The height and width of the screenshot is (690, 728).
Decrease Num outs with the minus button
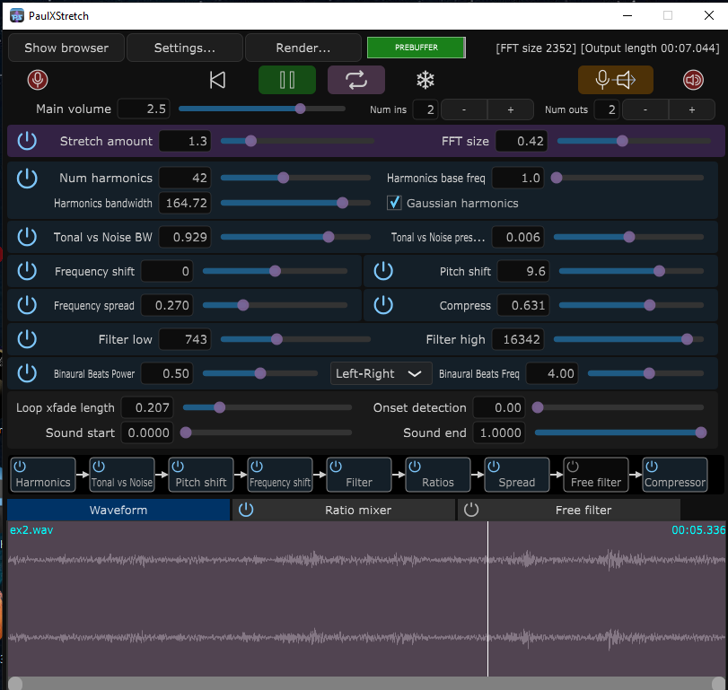tap(645, 109)
